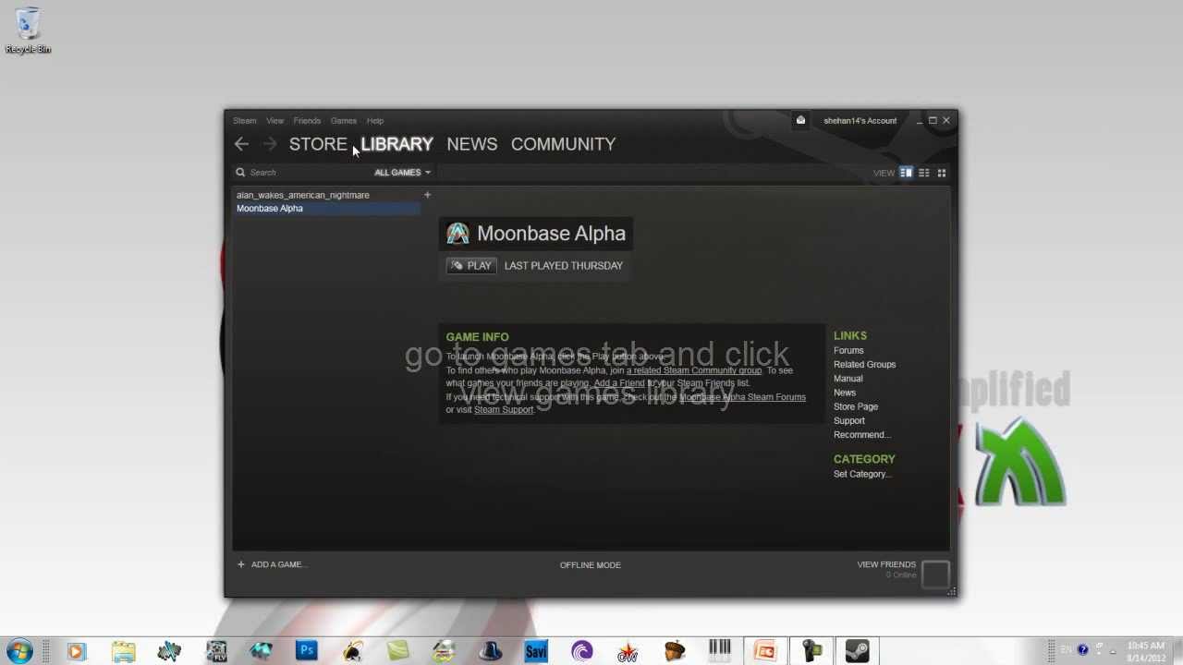The height and width of the screenshot is (665, 1183).
Task: Switch to the grid view icon
Action: click(941, 173)
